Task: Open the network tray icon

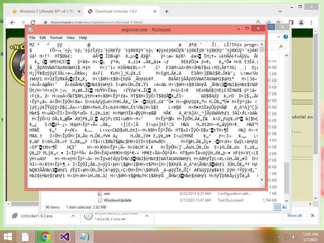Action: click(x=287, y=237)
